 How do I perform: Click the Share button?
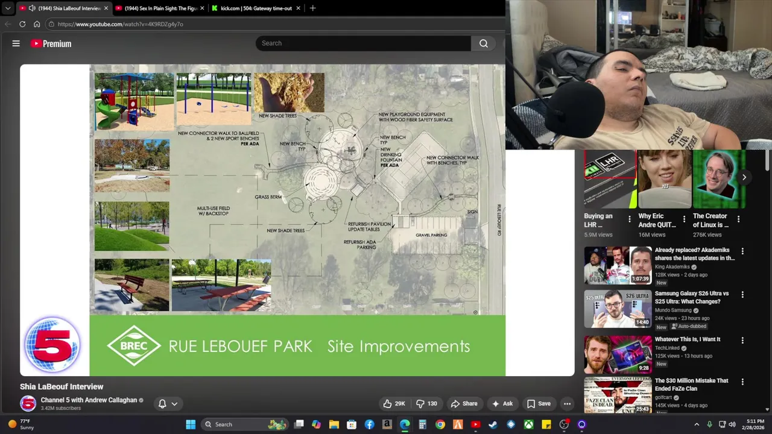pos(464,404)
